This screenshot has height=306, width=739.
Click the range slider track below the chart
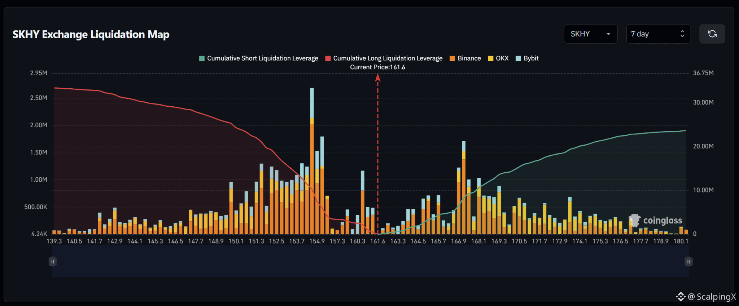tap(371, 262)
